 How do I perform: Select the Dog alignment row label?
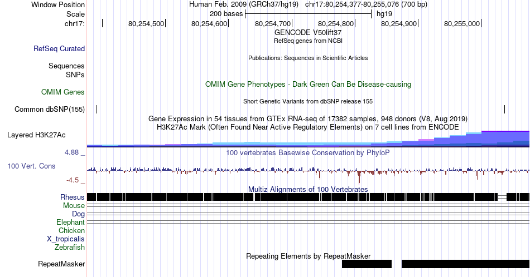(x=79, y=214)
